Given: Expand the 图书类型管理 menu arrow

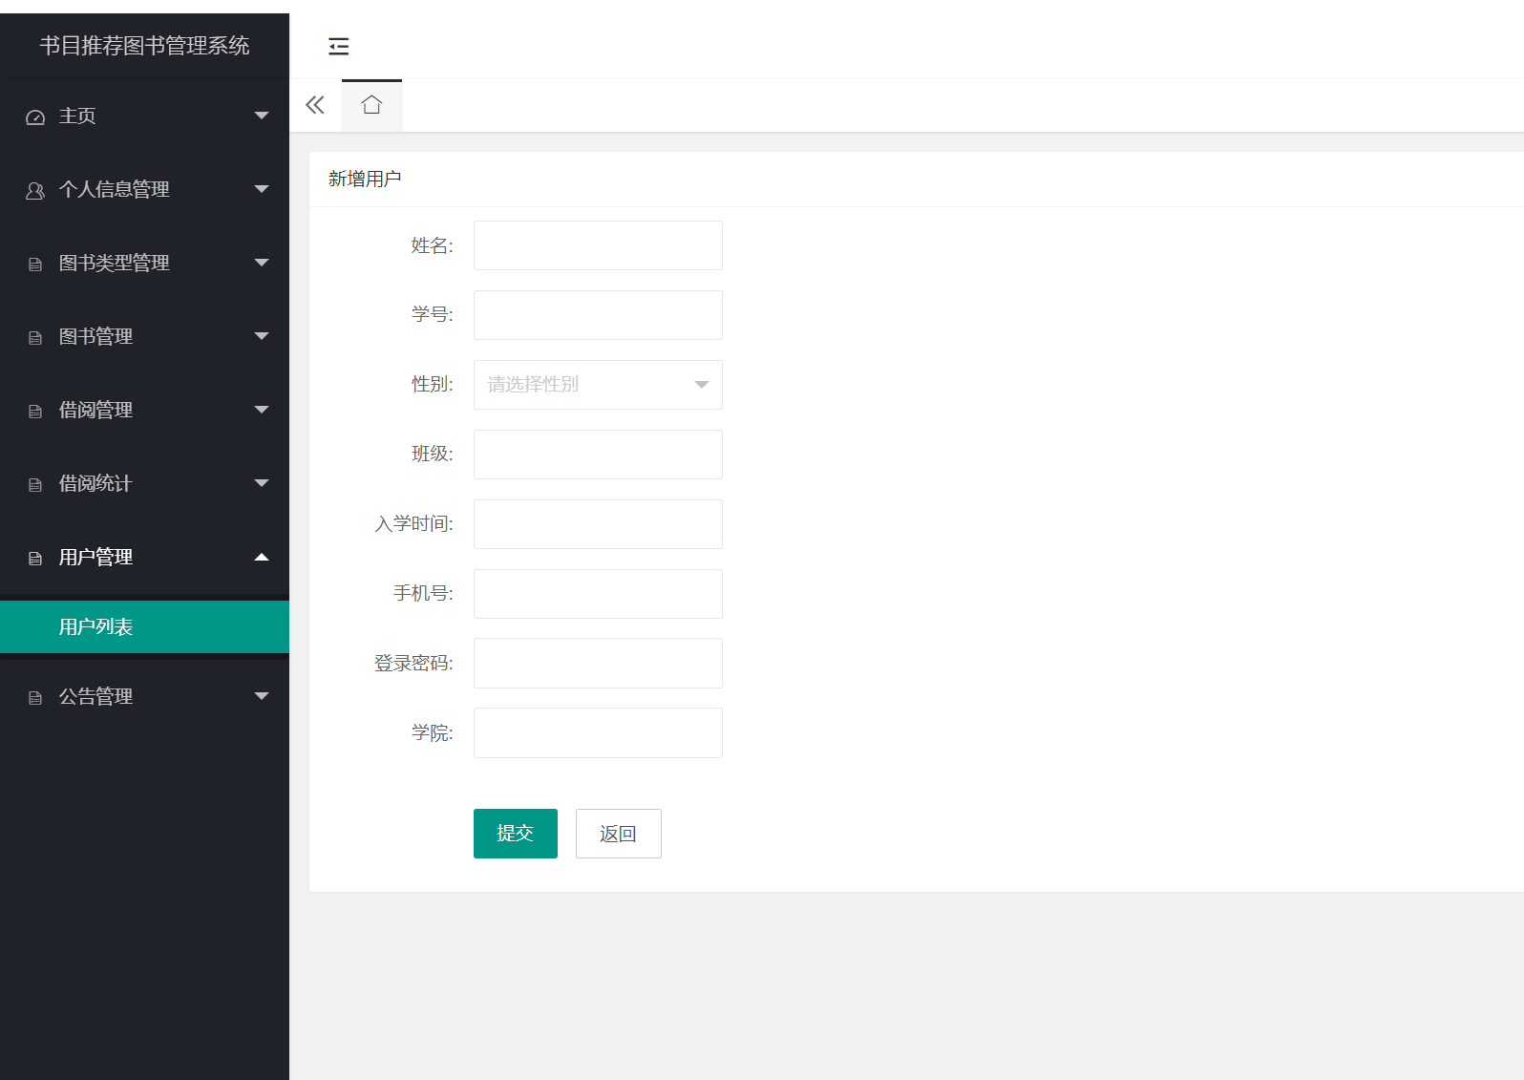Looking at the screenshot, I should [x=262, y=263].
